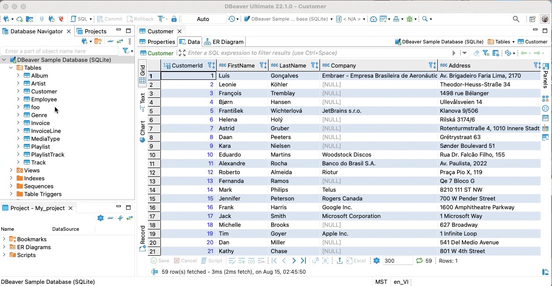Viewport: 552px width, 286px height.
Task: Click the DBeaver Sample Database breadcrumb
Action: 439,42
